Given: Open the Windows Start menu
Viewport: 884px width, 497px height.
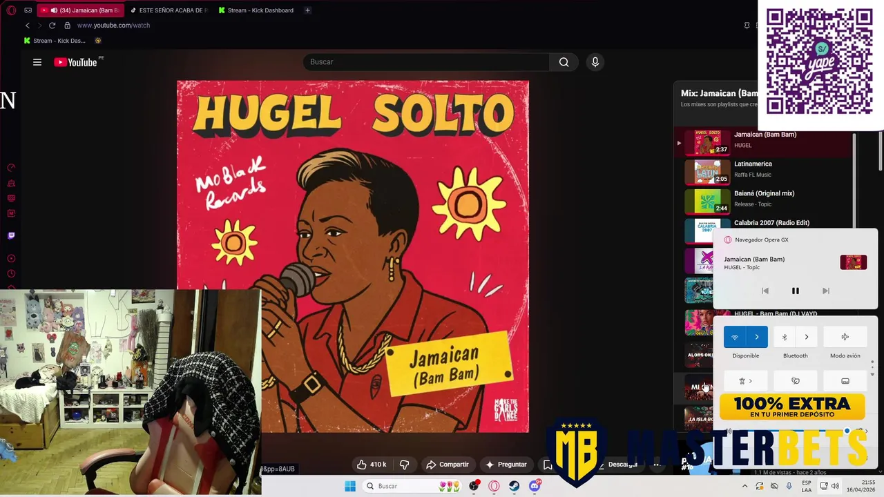Looking at the screenshot, I should coord(350,486).
